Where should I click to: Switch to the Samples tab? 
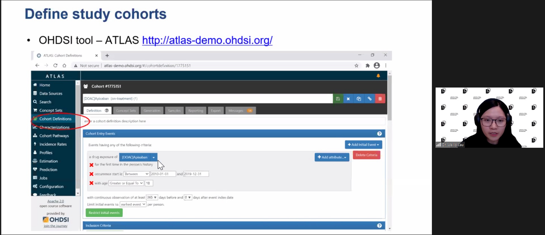coord(174,110)
